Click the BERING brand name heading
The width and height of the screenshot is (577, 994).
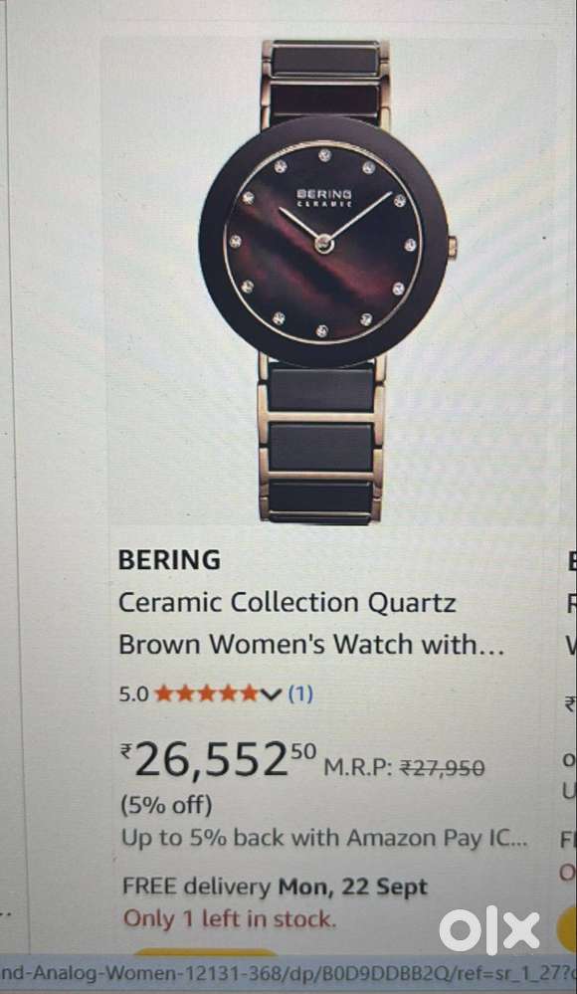(169, 560)
